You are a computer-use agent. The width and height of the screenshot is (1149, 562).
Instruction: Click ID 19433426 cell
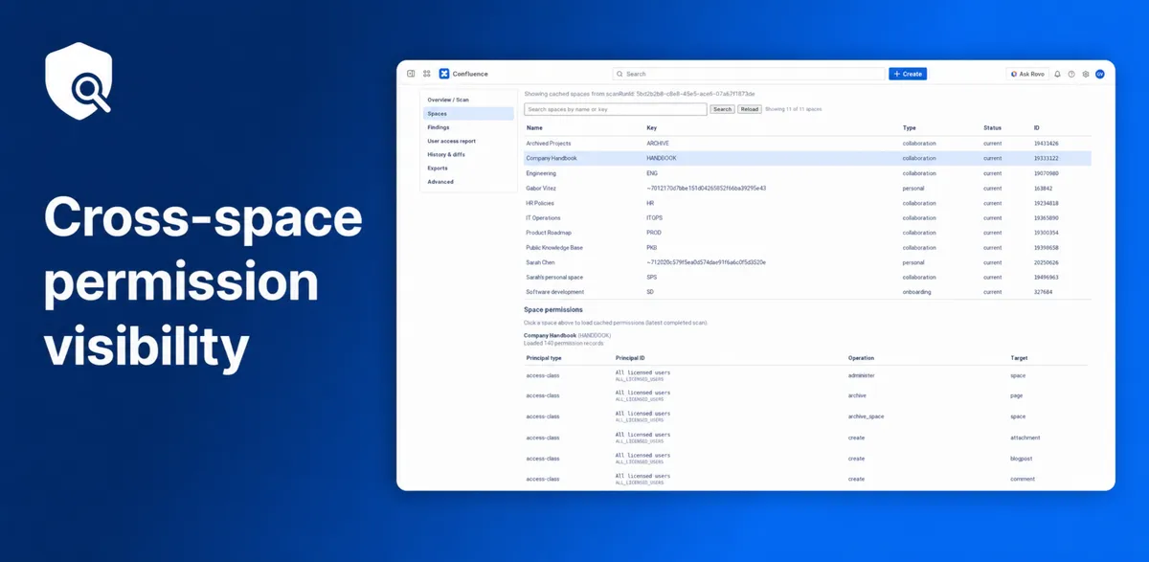tap(1046, 144)
